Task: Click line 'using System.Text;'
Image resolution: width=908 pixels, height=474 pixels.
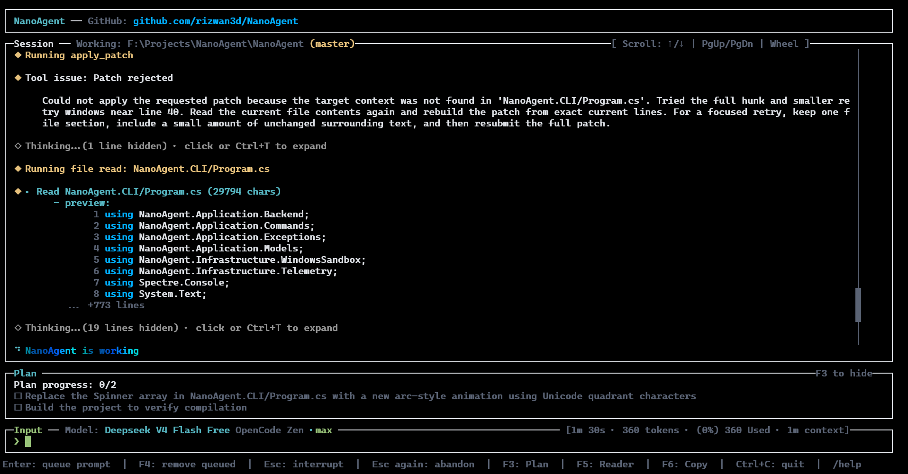Action: coord(156,294)
